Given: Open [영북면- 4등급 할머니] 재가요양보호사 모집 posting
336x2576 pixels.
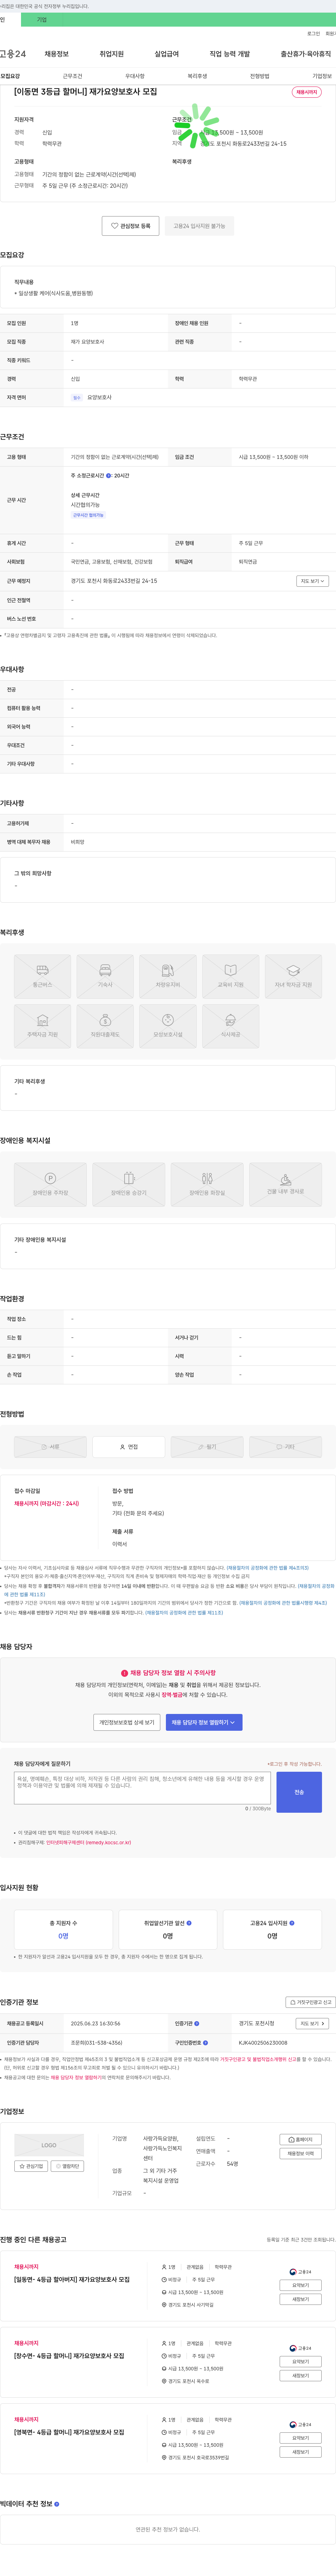Looking at the screenshot, I should click(69, 2432).
